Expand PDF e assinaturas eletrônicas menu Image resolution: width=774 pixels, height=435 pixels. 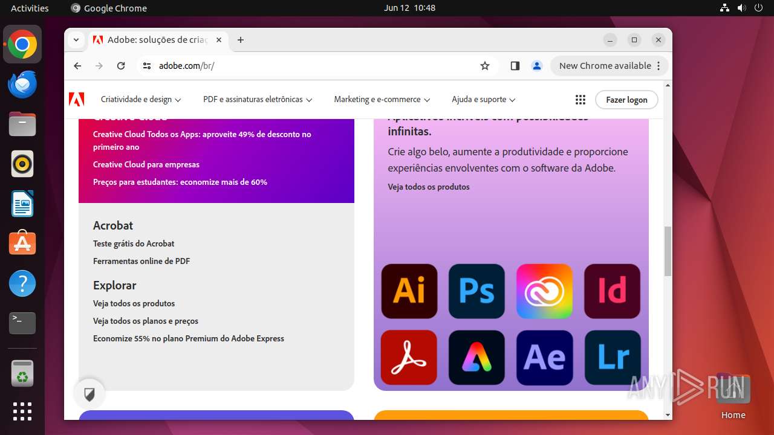(258, 100)
